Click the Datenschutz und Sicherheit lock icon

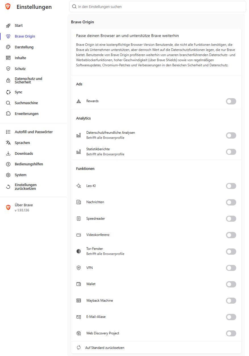point(8,81)
